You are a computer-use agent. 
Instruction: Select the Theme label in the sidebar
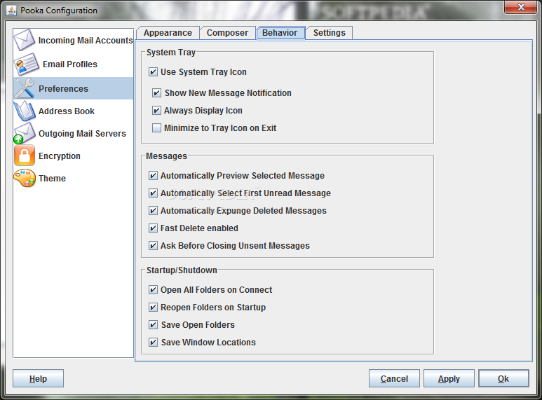point(52,179)
